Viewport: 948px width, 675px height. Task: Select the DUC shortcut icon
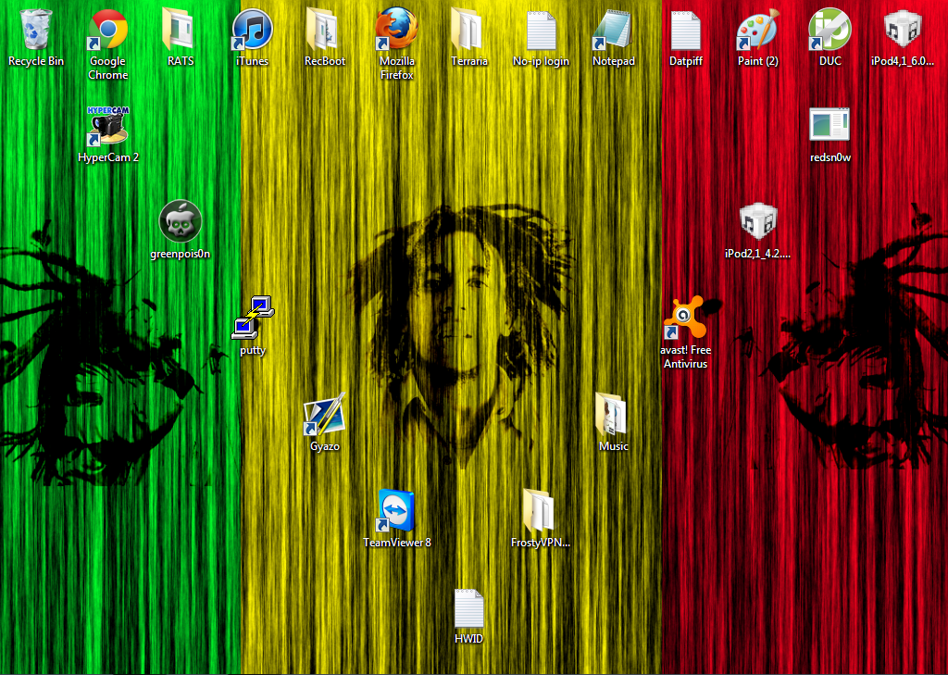(829, 29)
